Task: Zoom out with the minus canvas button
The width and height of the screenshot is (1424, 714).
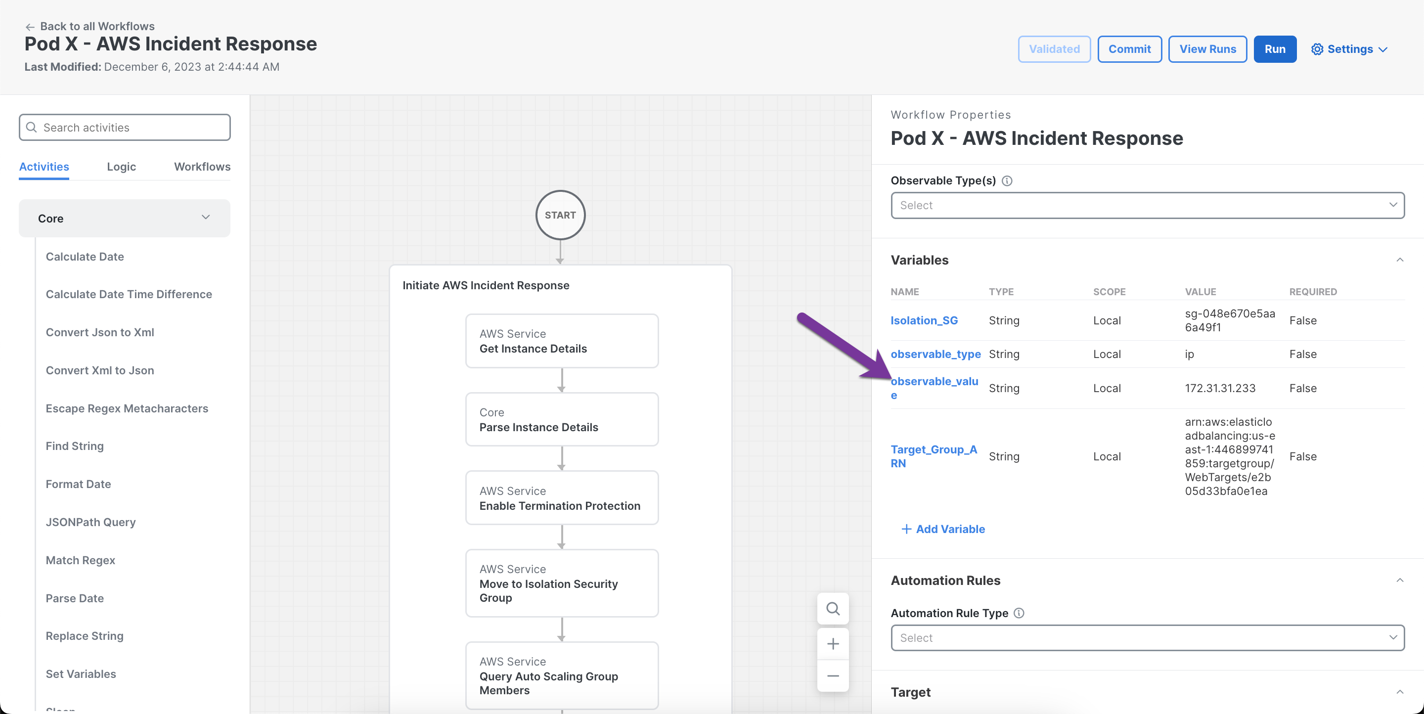Action: 833,676
